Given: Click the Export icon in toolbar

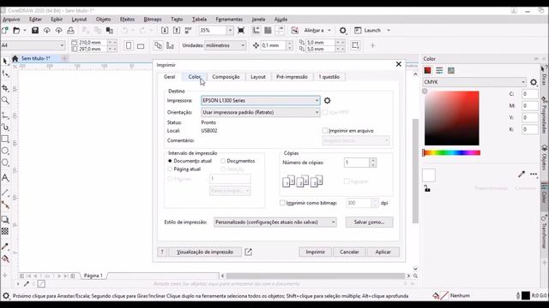Looking at the screenshot, I should tap(177, 31).
